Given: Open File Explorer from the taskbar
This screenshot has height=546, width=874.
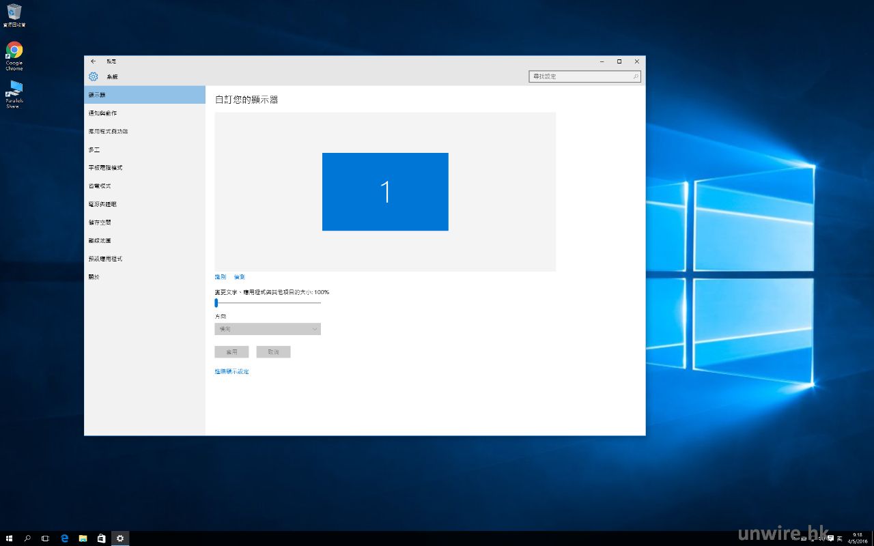Looking at the screenshot, I should tap(83, 538).
